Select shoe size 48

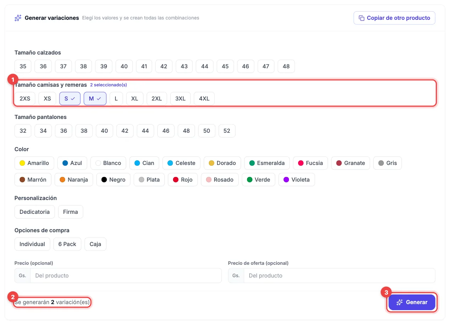click(x=286, y=67)
